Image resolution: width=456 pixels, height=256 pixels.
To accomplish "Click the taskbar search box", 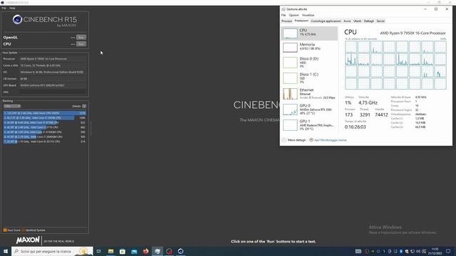I will [x=52, y=251].
